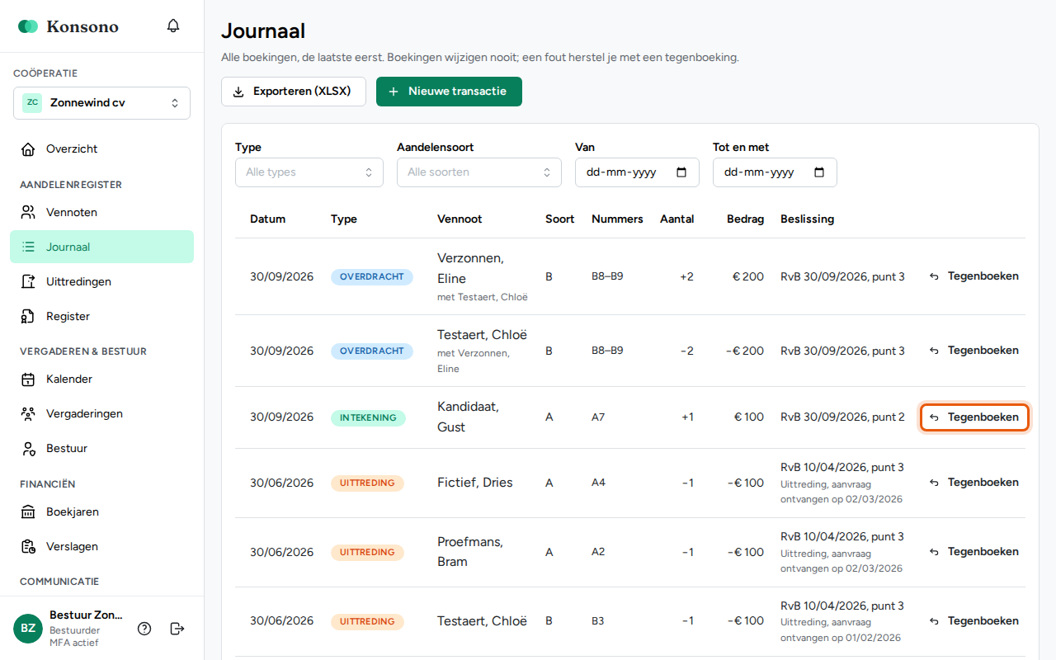This screenshot has height=660, width=1056.
Task: Tegenboeken for Verzonnen, Eline overdracht
Action: [974, 276]
